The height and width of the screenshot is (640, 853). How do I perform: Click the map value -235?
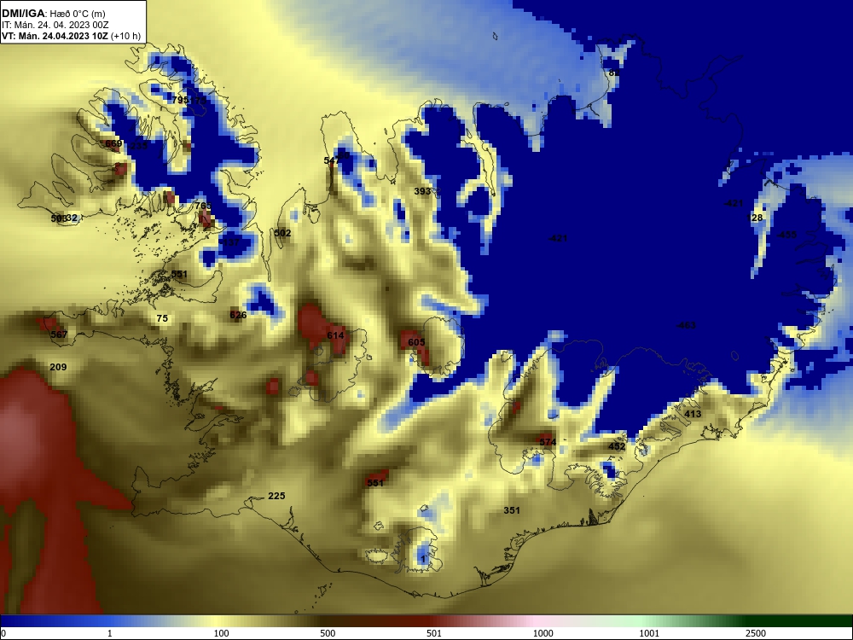[x=137, y=145]
